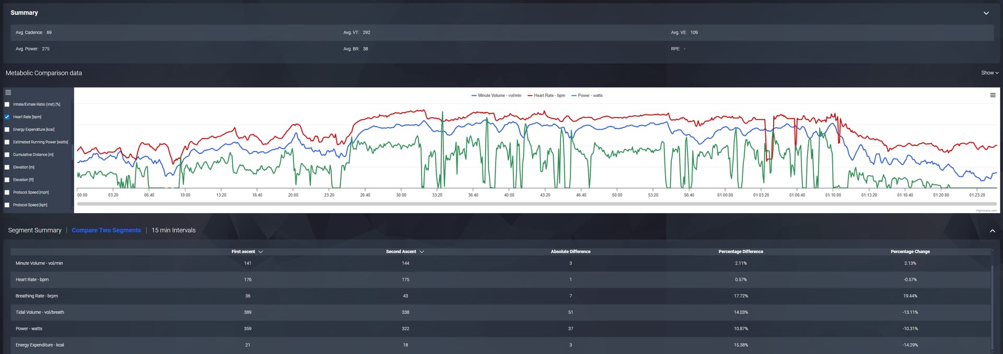Toggle Heart Rate legend series in chart
This screenshot has width=1003, height=354.
pos(546,95)
